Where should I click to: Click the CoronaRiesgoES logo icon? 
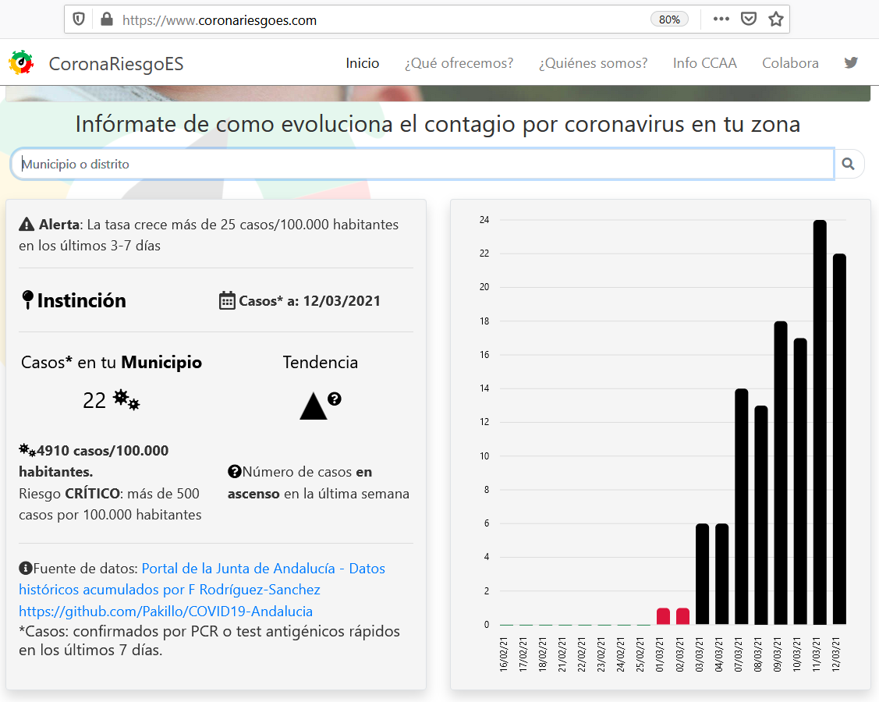21,63
